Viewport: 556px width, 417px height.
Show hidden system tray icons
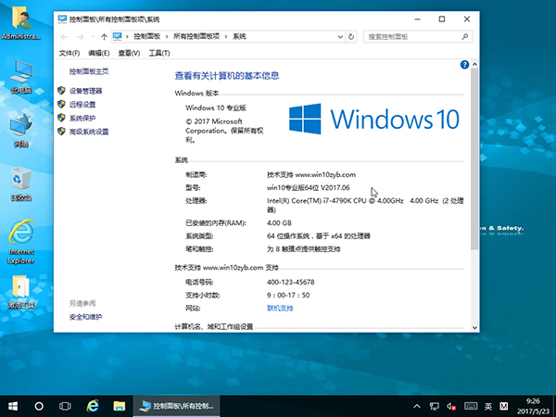click(x=417, y=406)
